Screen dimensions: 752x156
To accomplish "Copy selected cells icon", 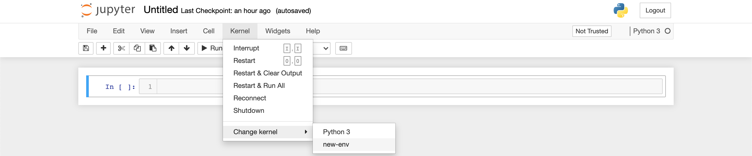I will 137,48.
